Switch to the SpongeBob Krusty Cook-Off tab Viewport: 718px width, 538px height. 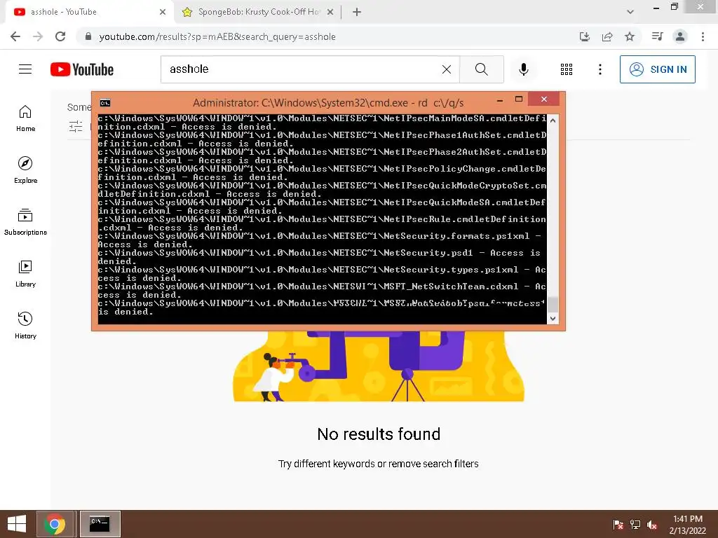click(x=258, y=12)
